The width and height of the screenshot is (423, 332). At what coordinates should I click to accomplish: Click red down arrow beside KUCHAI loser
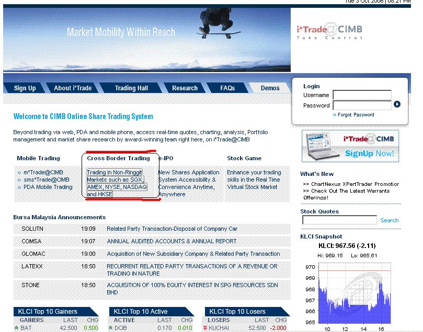[x=205, y=328]
